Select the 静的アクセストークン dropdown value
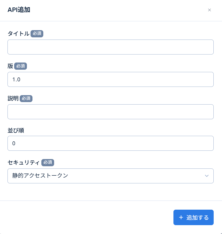 (x=110, y=176)
